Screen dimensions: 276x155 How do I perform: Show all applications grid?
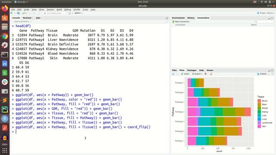5,150
